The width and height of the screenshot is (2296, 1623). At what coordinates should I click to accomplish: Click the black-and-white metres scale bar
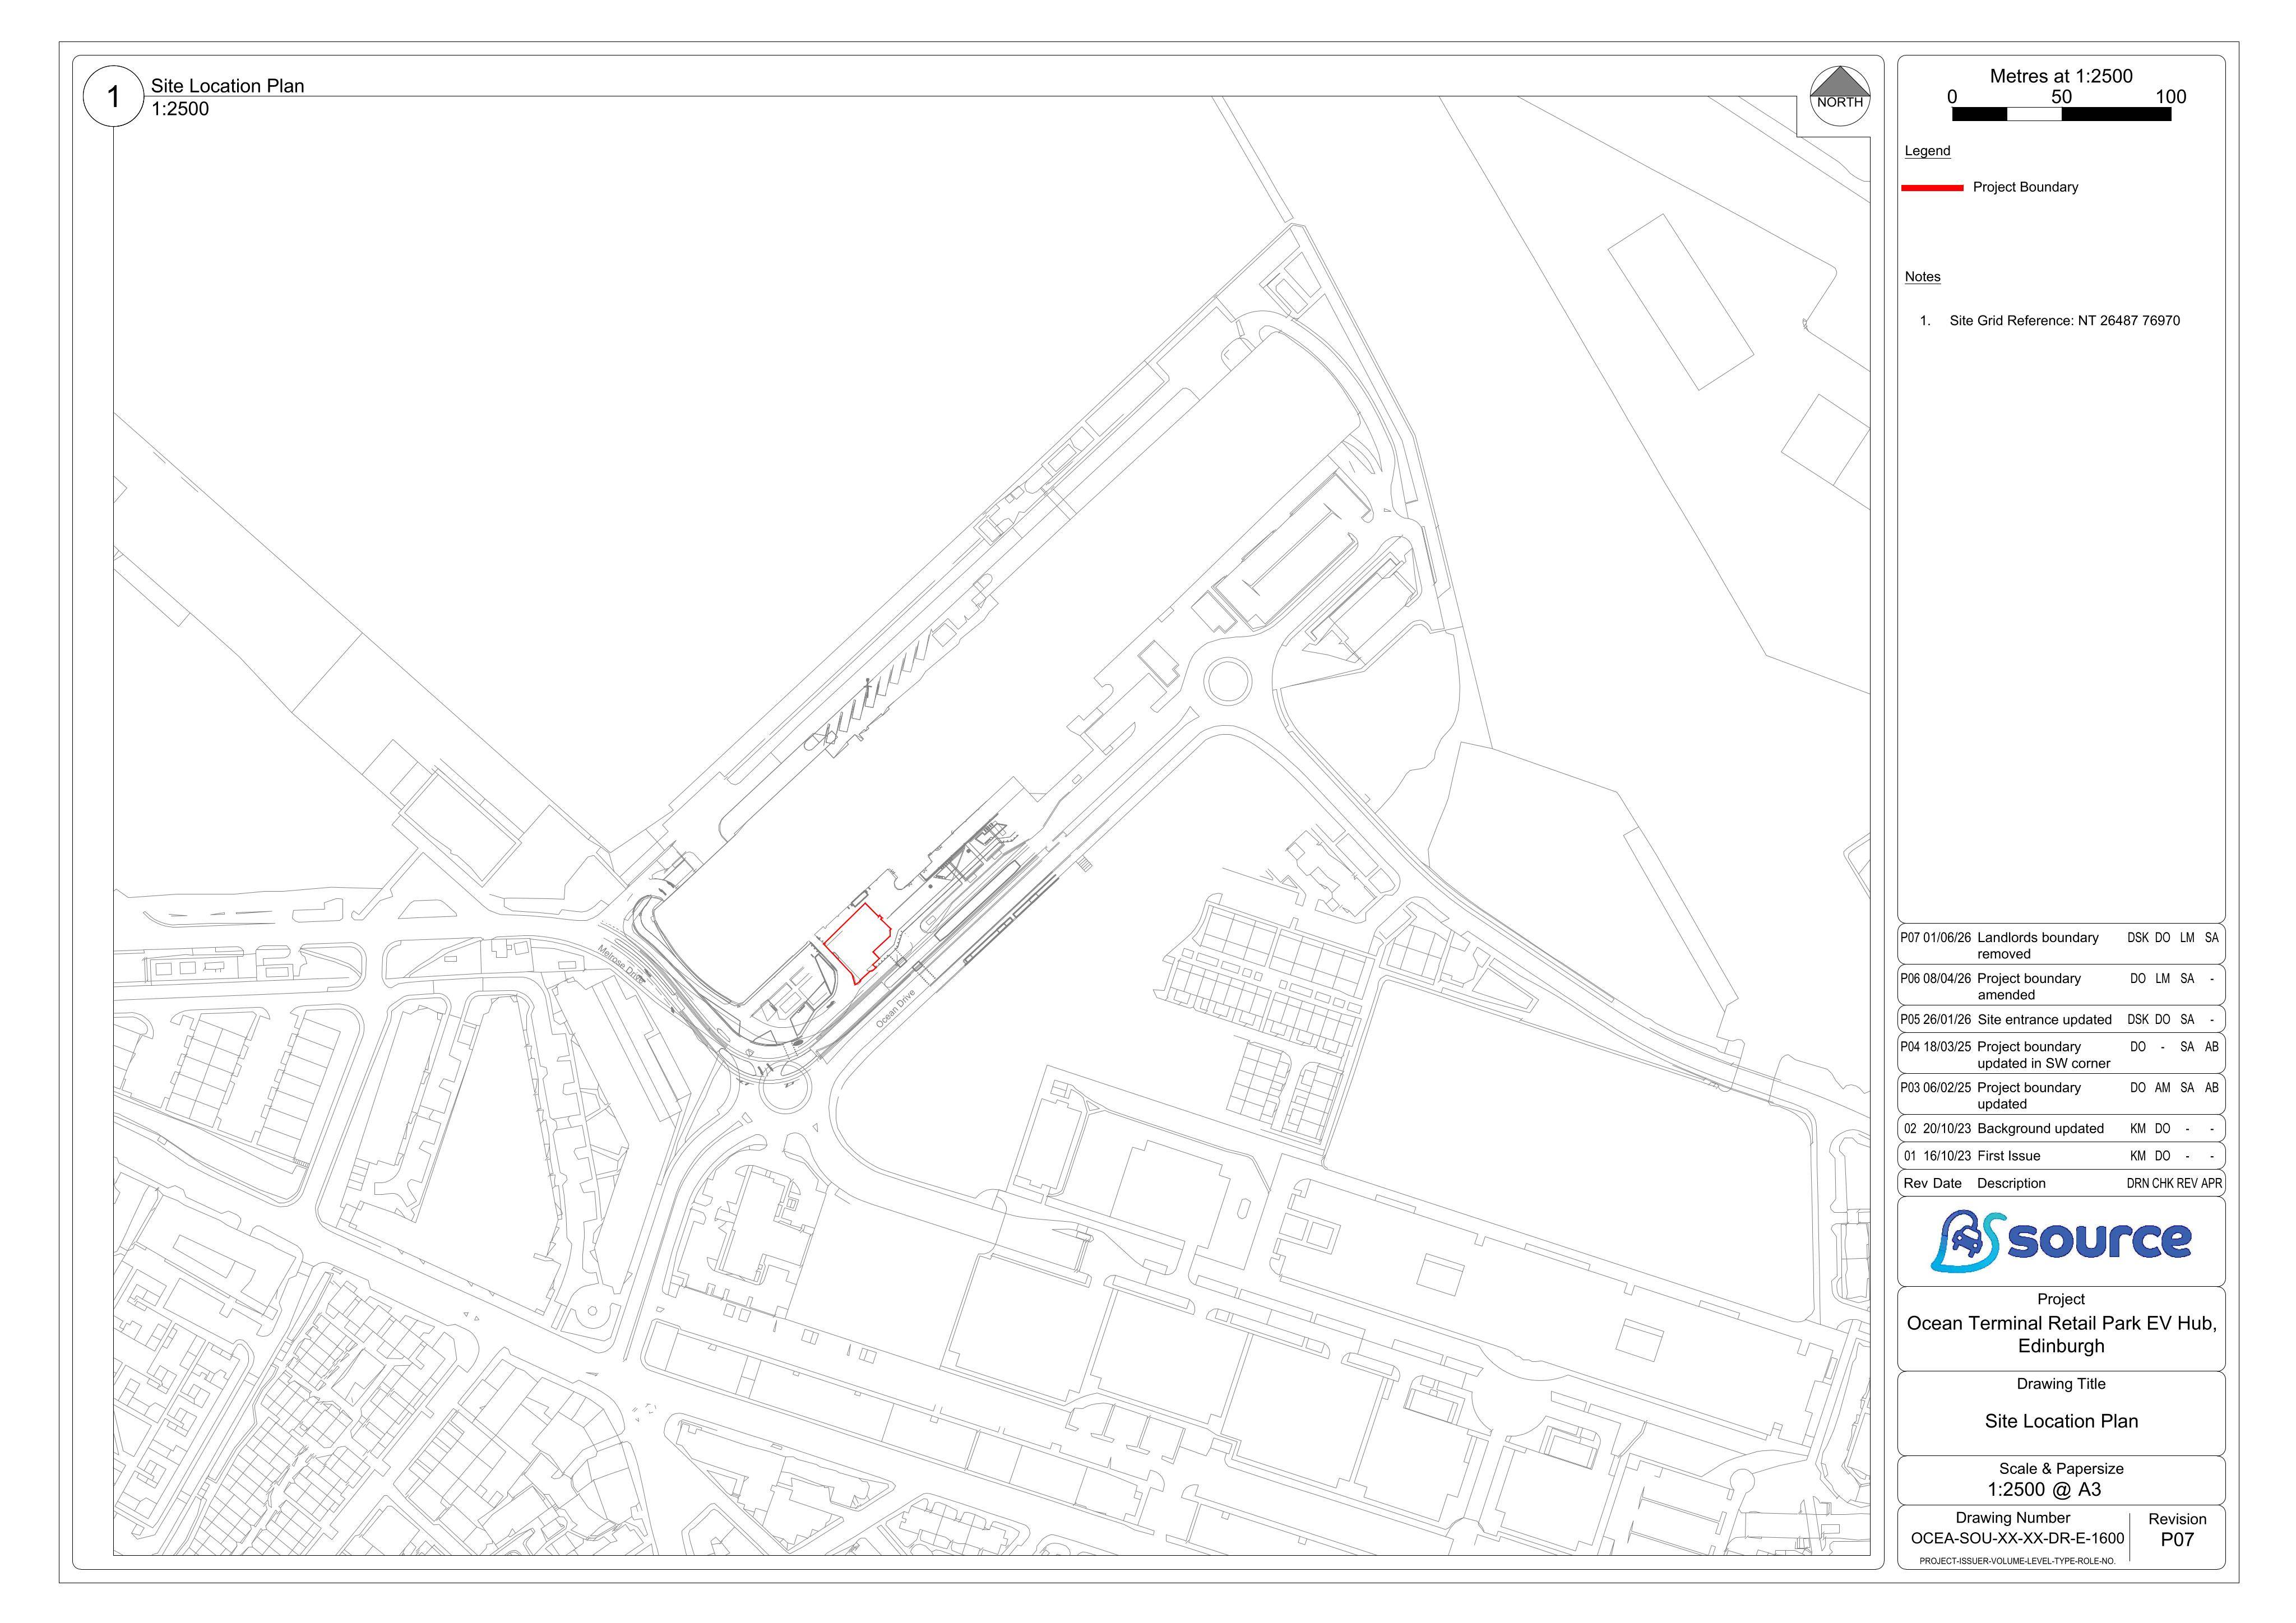[x=2061, y=114]
